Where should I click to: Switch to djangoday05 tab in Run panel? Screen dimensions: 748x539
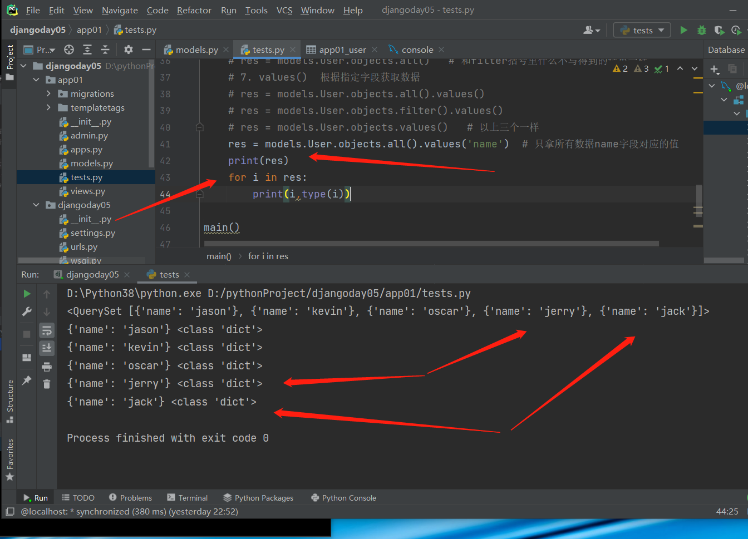point(92,275)
